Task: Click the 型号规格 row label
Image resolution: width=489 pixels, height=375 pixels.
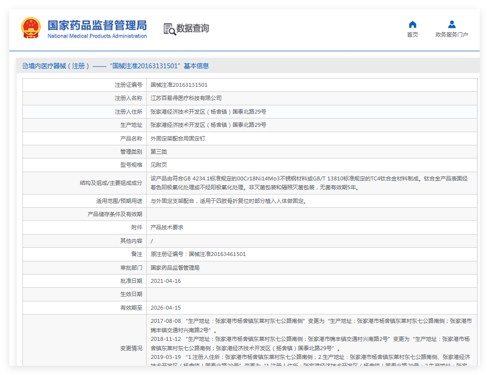Action: coord(131,165)
